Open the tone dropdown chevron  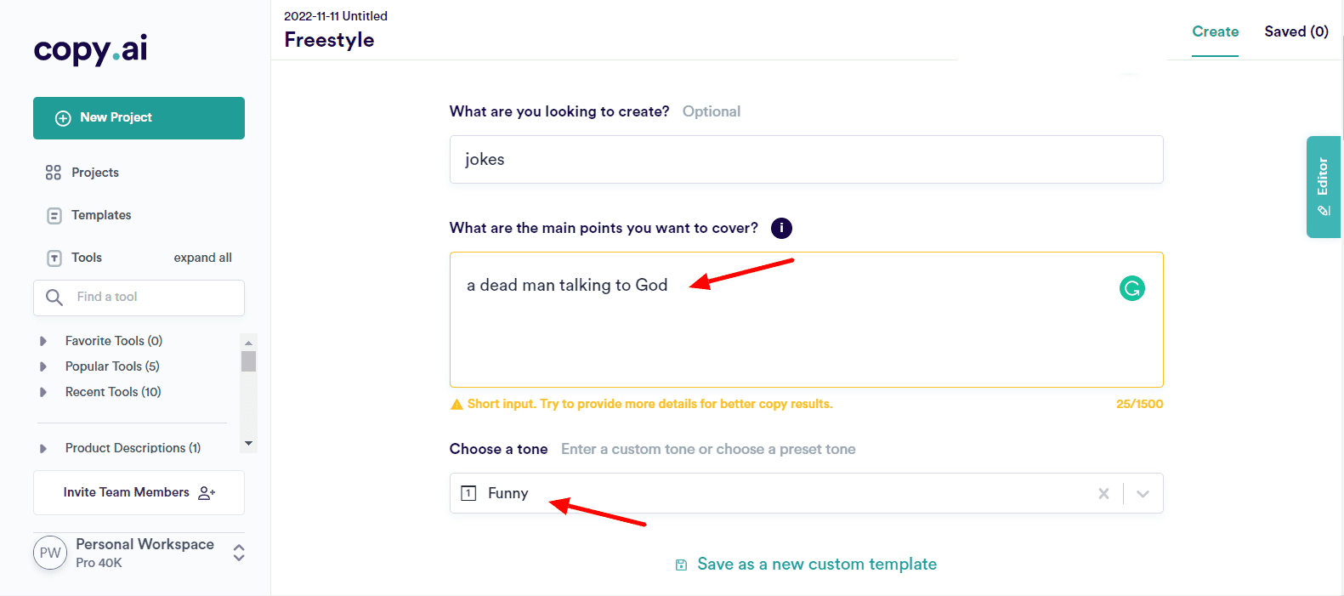click(x=1143, y=494)
